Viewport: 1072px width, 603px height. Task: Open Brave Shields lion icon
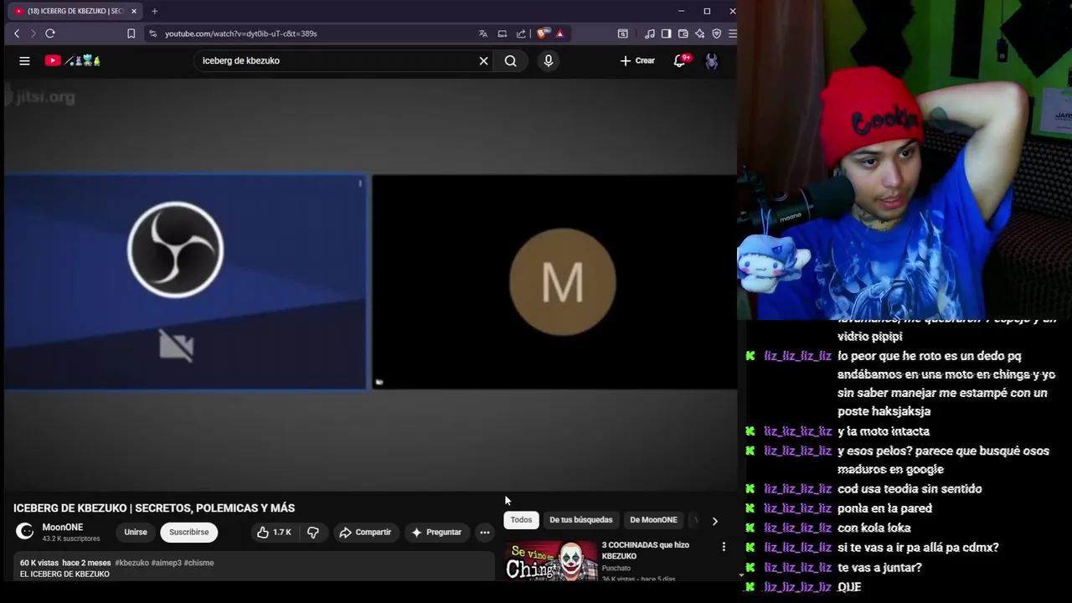pos(543,33)
